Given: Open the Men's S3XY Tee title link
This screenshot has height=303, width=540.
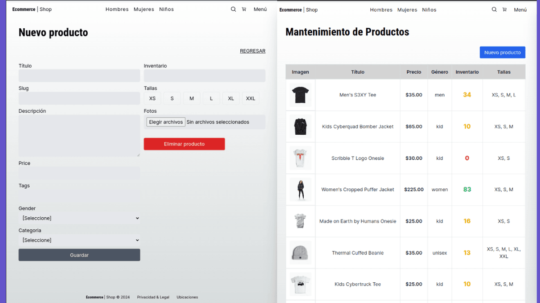Looking at the screenshot, I should point(358,95).
